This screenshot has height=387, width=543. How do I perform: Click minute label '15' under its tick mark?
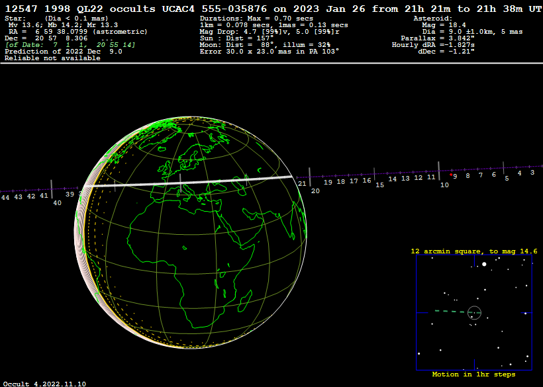point(380,185)
